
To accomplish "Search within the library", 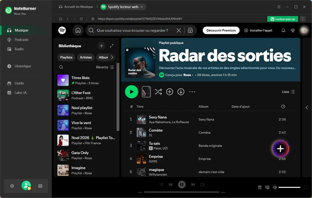I will [x=61, y=67].
